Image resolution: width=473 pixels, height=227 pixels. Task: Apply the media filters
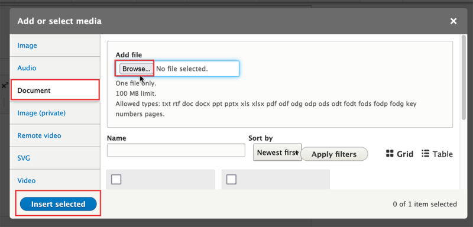[x=334, y=154]
